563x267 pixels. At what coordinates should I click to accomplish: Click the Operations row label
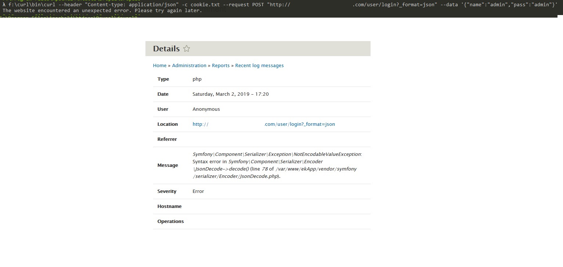[171, 222]
